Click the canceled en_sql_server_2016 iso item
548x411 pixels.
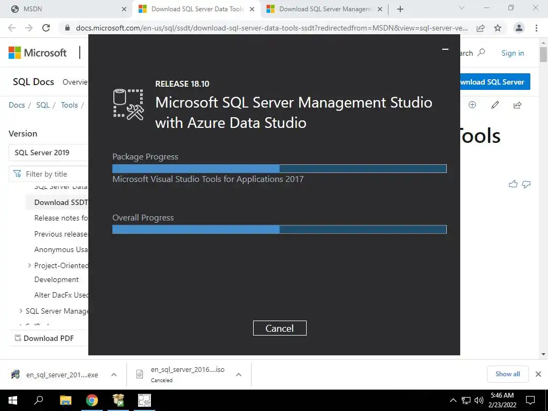click(x=180, y=374)
